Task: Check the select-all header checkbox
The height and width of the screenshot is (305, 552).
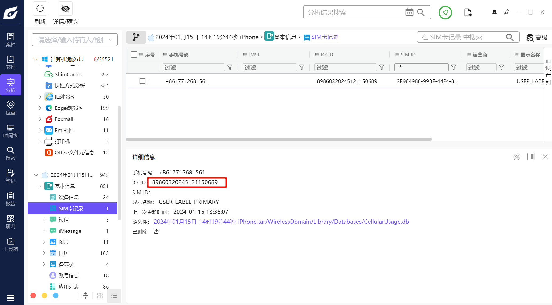Action: (x=134, y=55)
